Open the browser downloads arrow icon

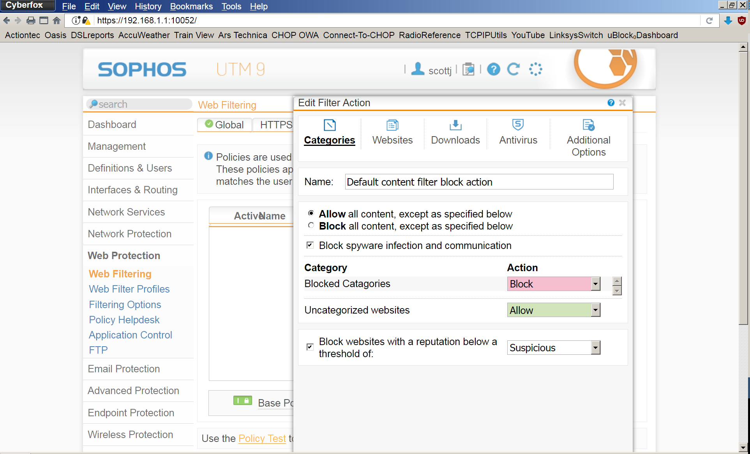pyautogui.click(x=728, y=21)
